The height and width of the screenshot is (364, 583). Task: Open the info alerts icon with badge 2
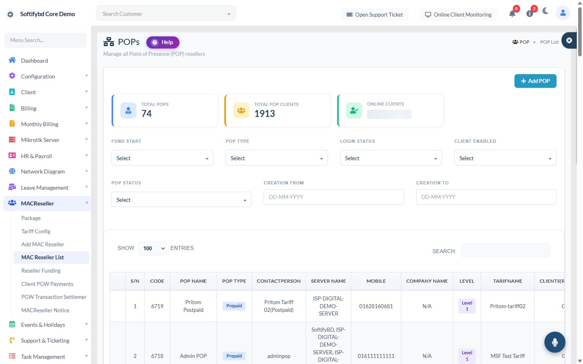(x=530, y=14)
